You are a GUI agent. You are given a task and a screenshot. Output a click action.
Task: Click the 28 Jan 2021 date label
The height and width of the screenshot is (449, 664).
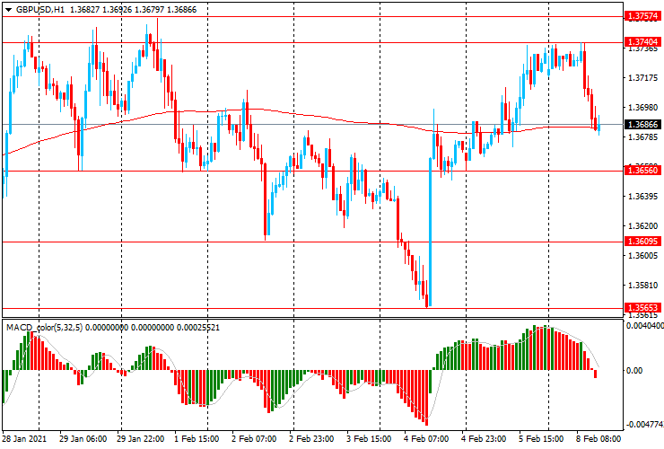pos(24,440)
